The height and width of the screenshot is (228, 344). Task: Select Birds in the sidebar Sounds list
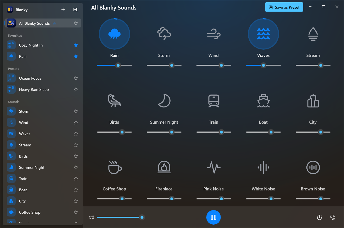click(x=43, y=156)
